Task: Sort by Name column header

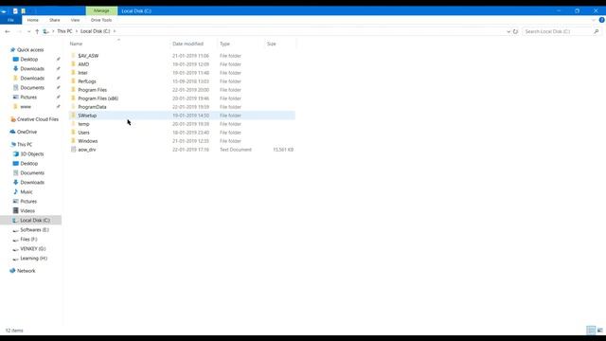Action: pyautogui.click(x=76, y=44)
